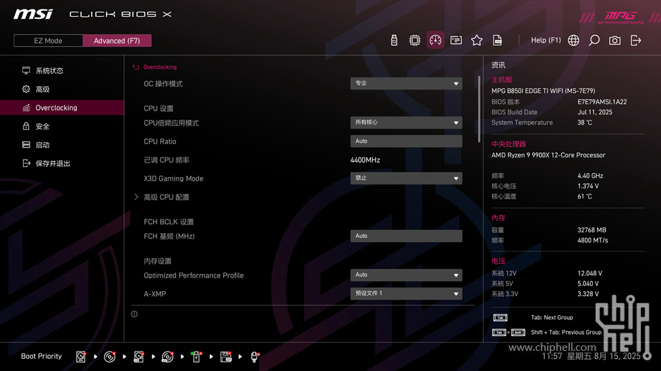Switch to EZ Mode

[x=48, y=40]
